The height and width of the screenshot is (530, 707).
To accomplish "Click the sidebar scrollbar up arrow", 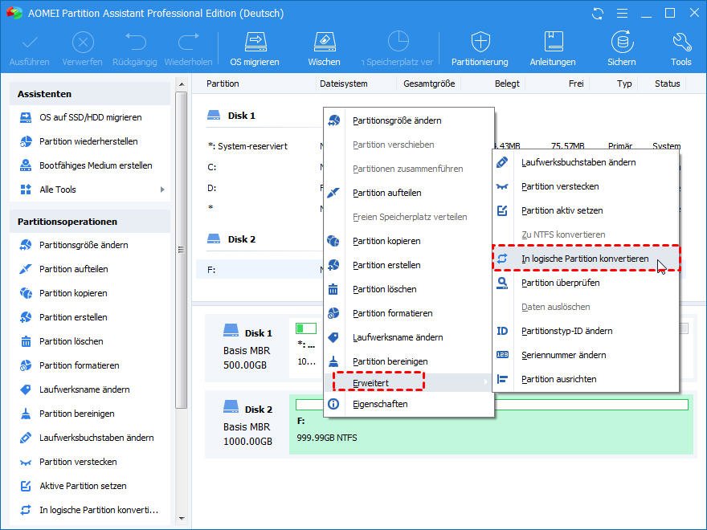I will pyautogui.click(x=182, y=84).
